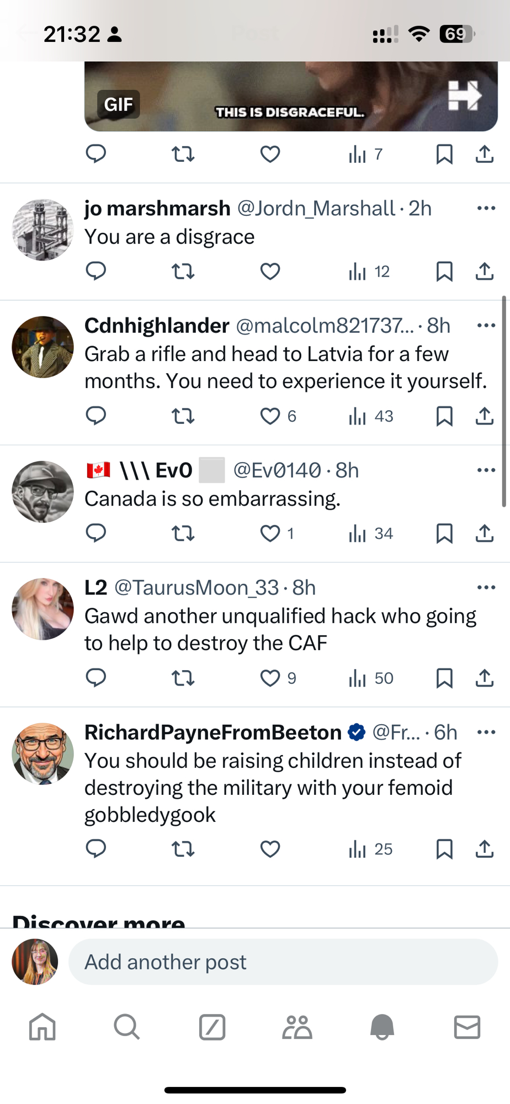Like Cdnhighlander's reply about Latvia
Image resolution: width=510 pixels, height=1104 pixels.
tap(270, 416)
